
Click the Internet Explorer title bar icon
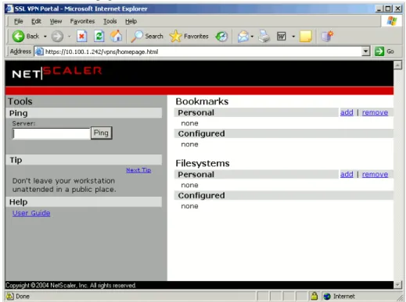[x=9, y=9]
